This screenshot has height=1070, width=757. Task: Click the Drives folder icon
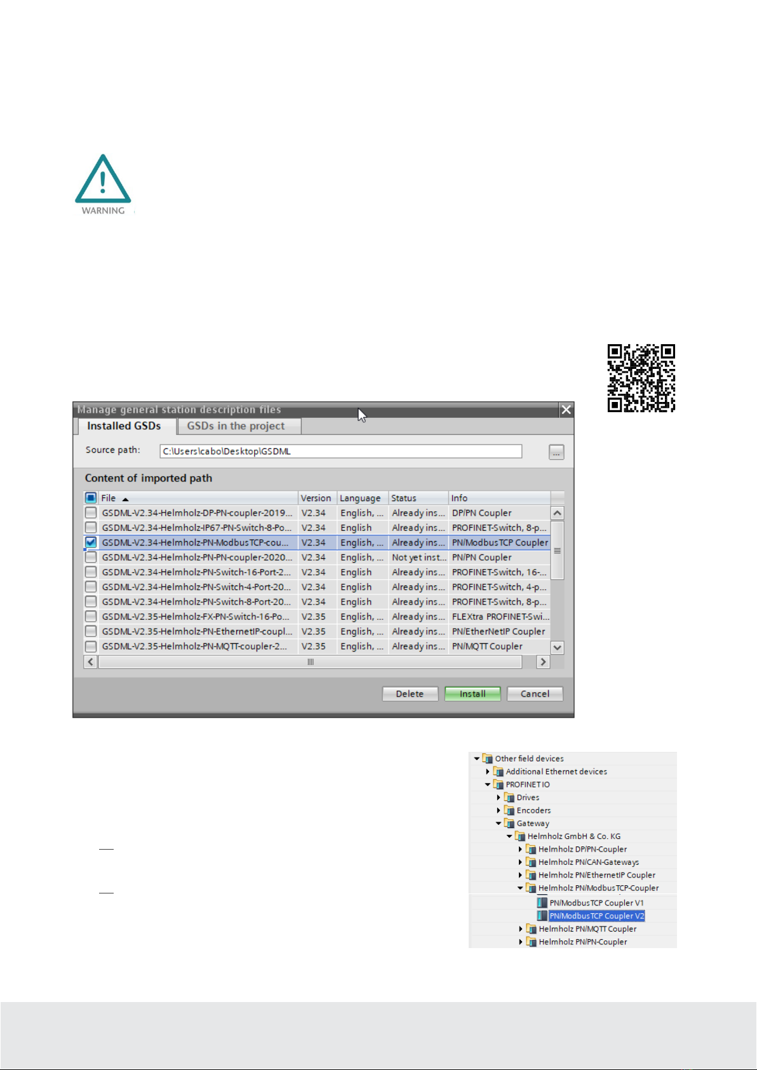509,798
